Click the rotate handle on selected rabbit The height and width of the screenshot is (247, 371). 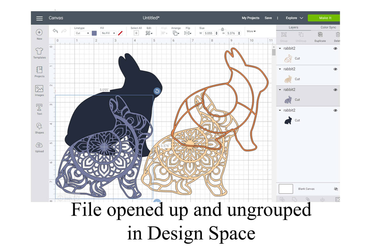[157, 91]
